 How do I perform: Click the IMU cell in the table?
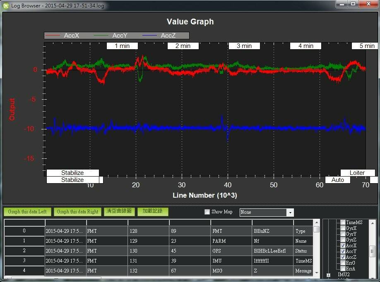point(231,260)
